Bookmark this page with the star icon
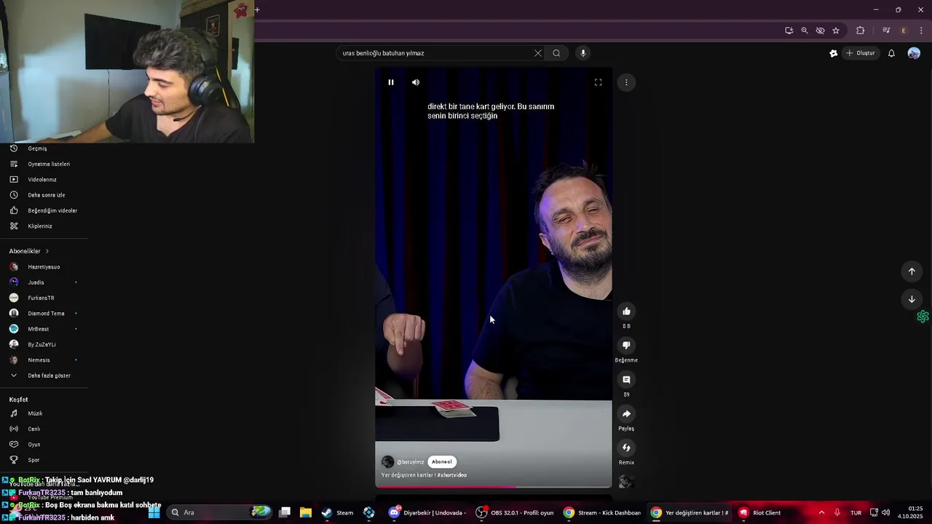Image resolution: width=932 pixels, height=524 pixels. pos(836,31)
